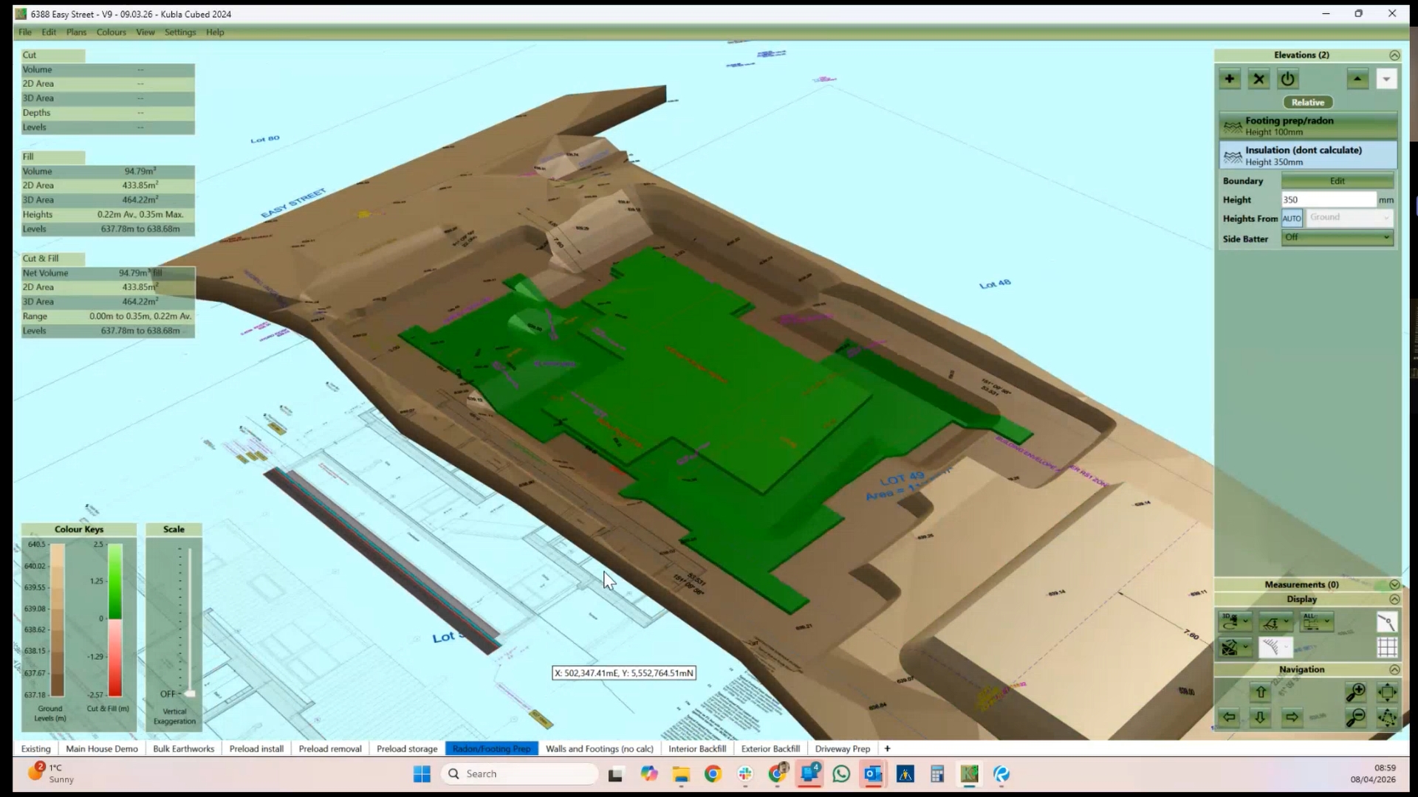1418x797 pixels.
Task: Click the zoom in magnifier
Action: point(1355,692)
